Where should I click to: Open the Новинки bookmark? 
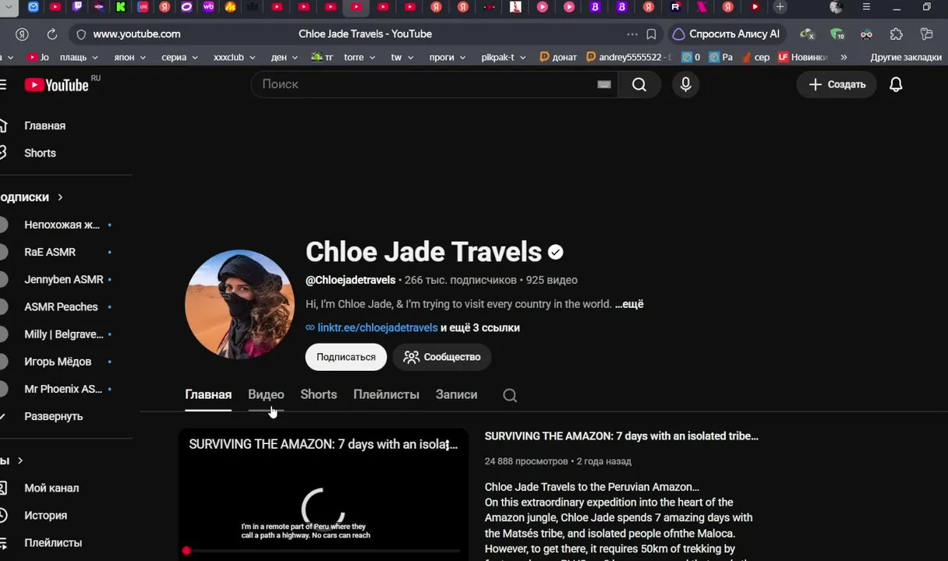(x=801, y=57)
